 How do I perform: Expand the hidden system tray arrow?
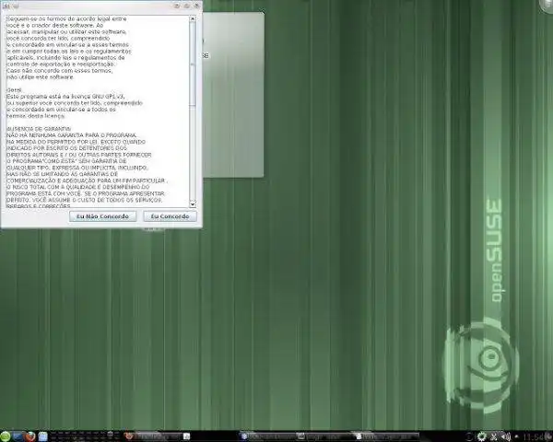pyautogui.click(x=517, y=436)
